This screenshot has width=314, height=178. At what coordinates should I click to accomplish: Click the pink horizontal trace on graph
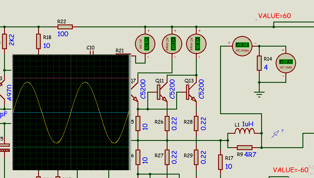tap(71, 78)
